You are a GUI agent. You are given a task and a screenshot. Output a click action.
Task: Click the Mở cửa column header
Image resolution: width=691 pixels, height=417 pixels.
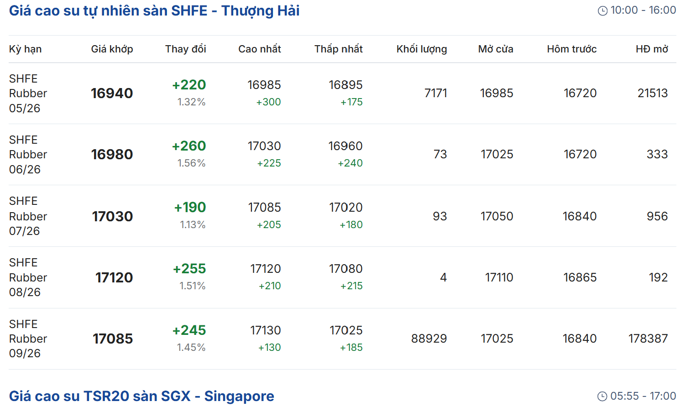point(495,49)
